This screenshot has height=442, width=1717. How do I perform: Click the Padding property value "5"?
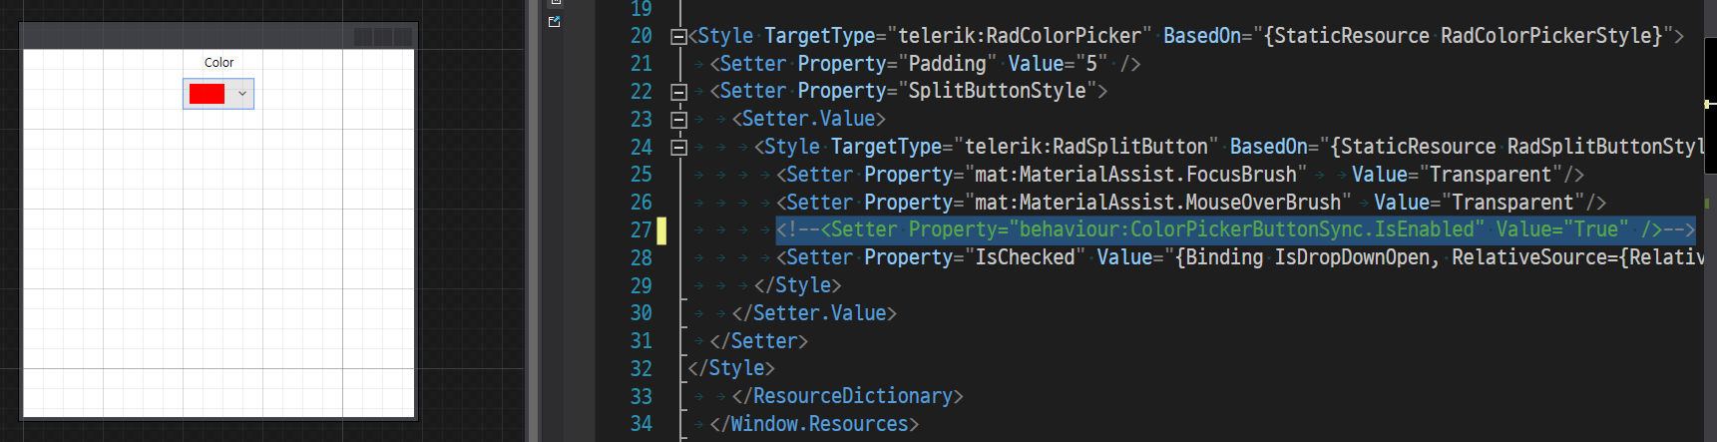click(1090, 64)
